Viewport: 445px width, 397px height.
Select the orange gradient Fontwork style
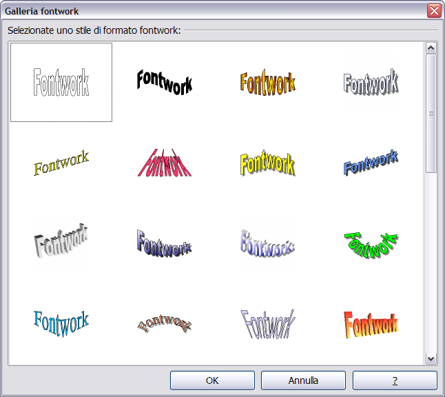[x=268, y=83]
